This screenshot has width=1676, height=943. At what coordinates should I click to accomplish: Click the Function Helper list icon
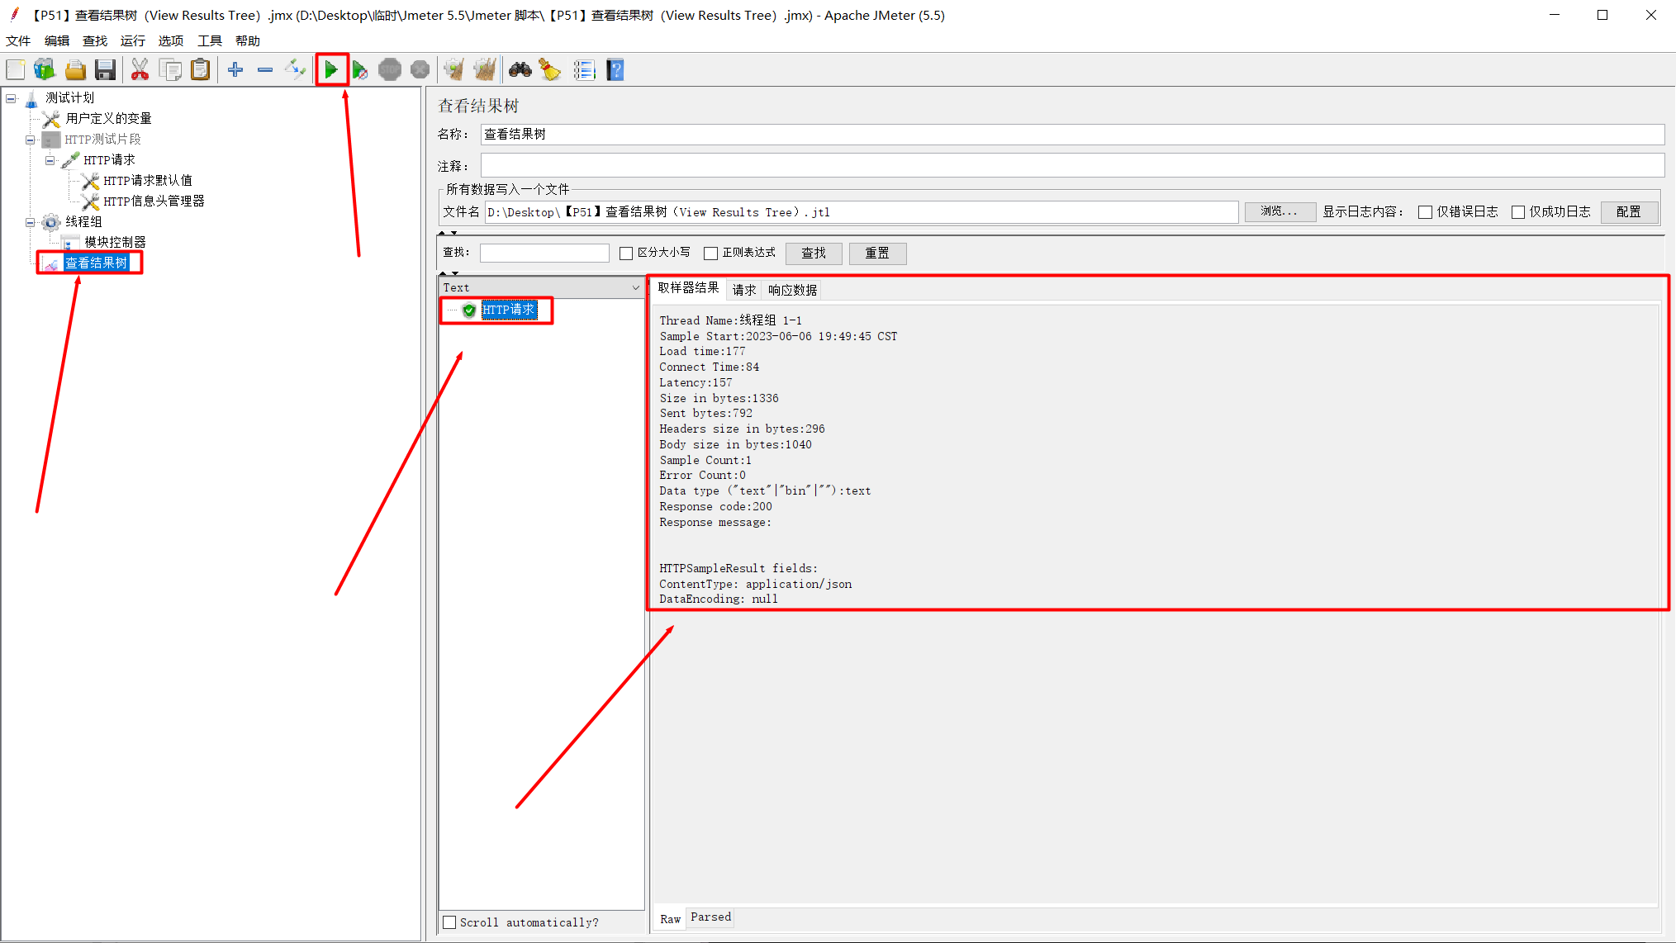[x=584, y=70]
